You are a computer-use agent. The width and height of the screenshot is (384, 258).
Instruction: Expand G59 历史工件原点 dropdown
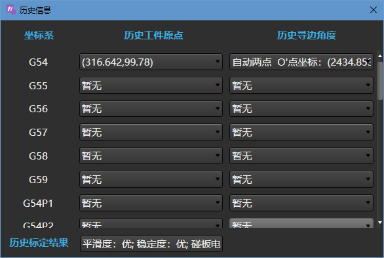pos(151,179)
